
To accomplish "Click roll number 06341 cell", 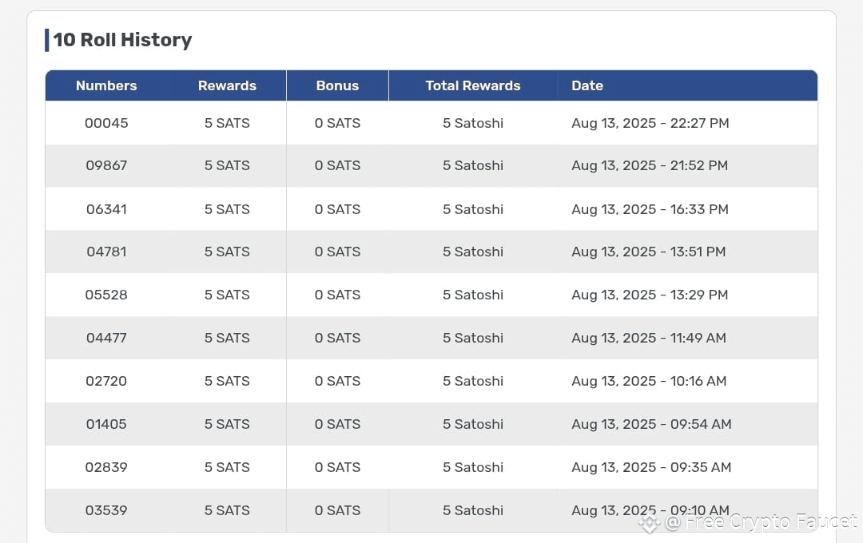I will point(106,209).
